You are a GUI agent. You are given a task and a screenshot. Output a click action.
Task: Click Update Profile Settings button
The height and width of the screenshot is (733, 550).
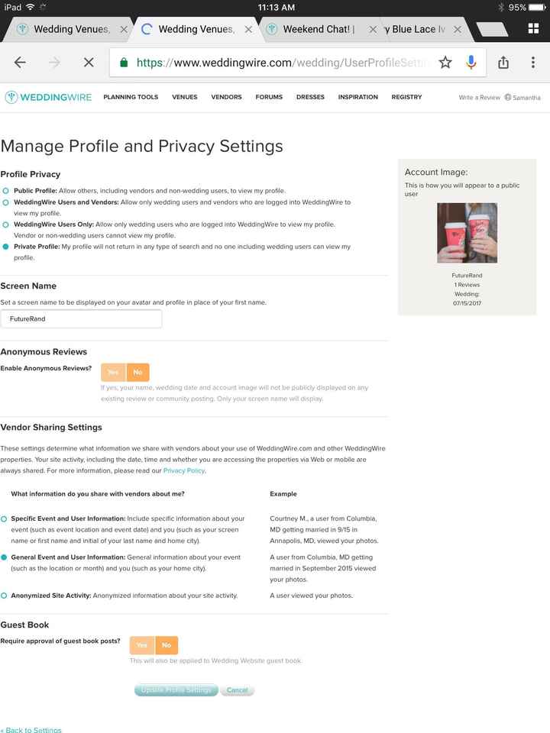click(x=176, y=690)
